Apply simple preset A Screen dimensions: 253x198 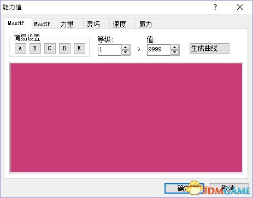pyautogui.click(x=20, y=48)
